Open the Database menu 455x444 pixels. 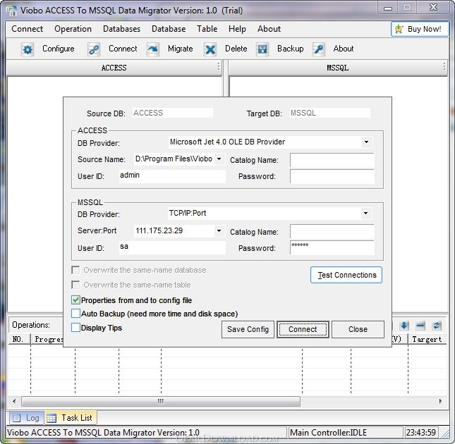tap(169, 29)
